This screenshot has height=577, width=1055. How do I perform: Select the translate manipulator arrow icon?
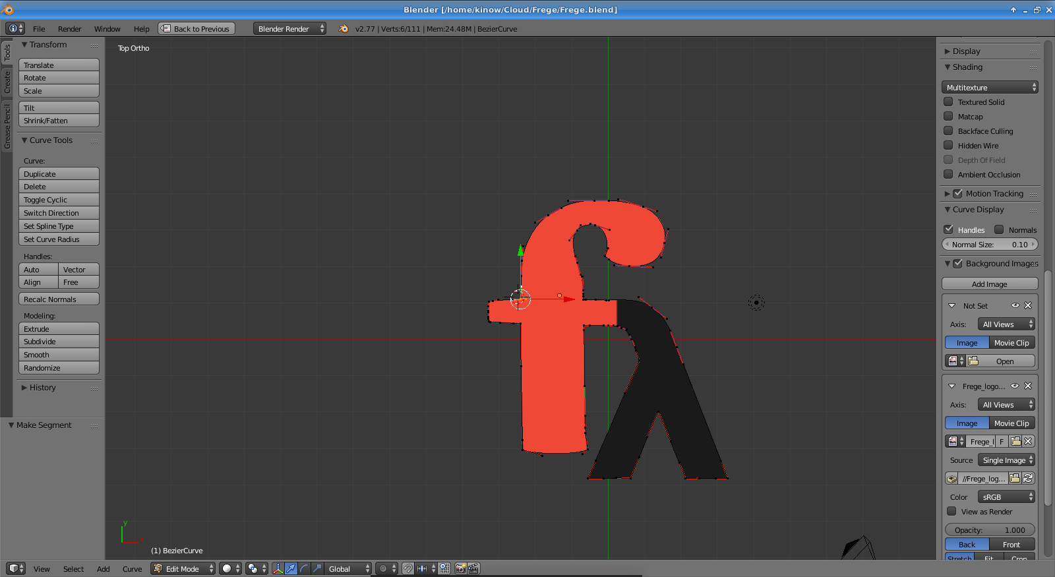(291, 568)
